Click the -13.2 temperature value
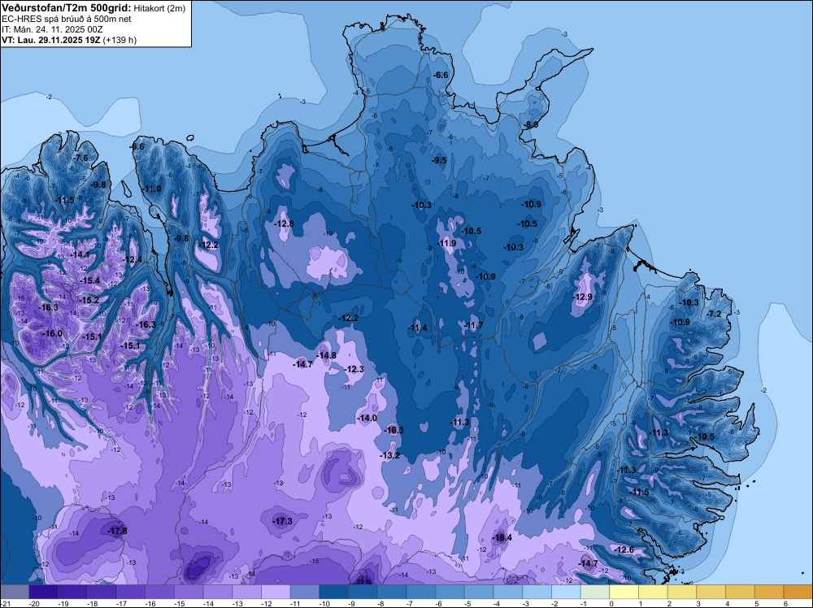This screenshot has width=813, height=608. tap(389, 455)
